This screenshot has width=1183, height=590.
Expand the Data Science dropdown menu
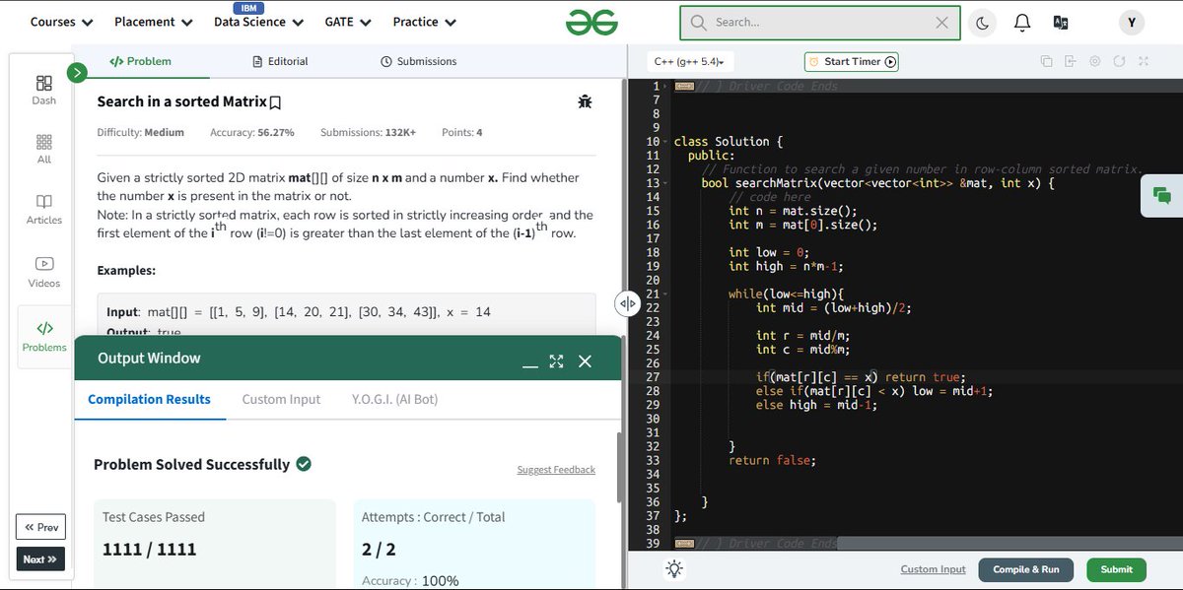click(x=258, y=22)
